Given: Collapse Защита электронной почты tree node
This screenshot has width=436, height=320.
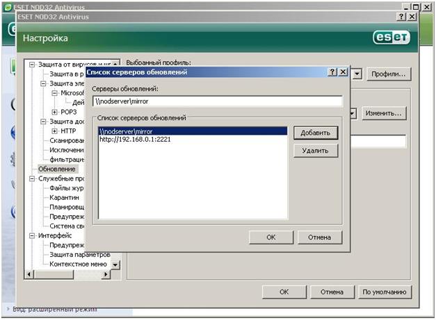Looking at the screenshot, I should [43, 83].
